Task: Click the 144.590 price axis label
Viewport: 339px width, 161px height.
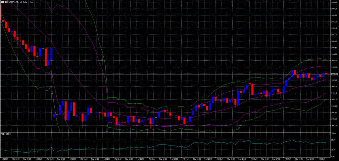Action: pyautogui.click(x=334, y=61)
